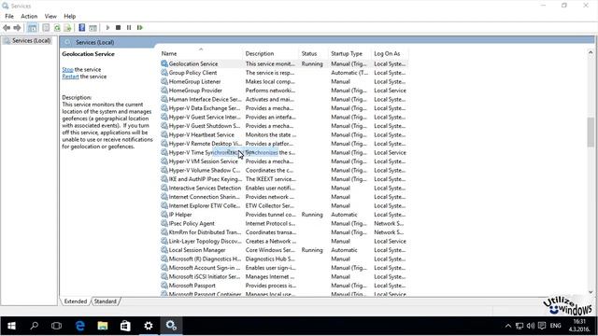
Task: Click the Export List toolbar icon
Action: [67, 28]
